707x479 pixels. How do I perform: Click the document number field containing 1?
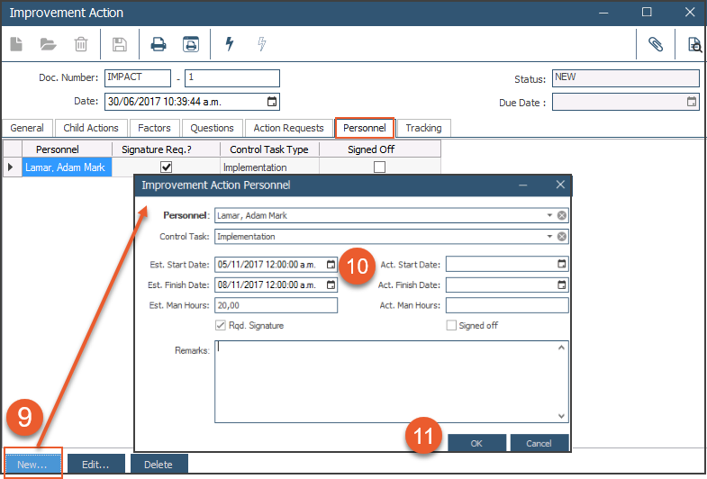click(232, 78)
